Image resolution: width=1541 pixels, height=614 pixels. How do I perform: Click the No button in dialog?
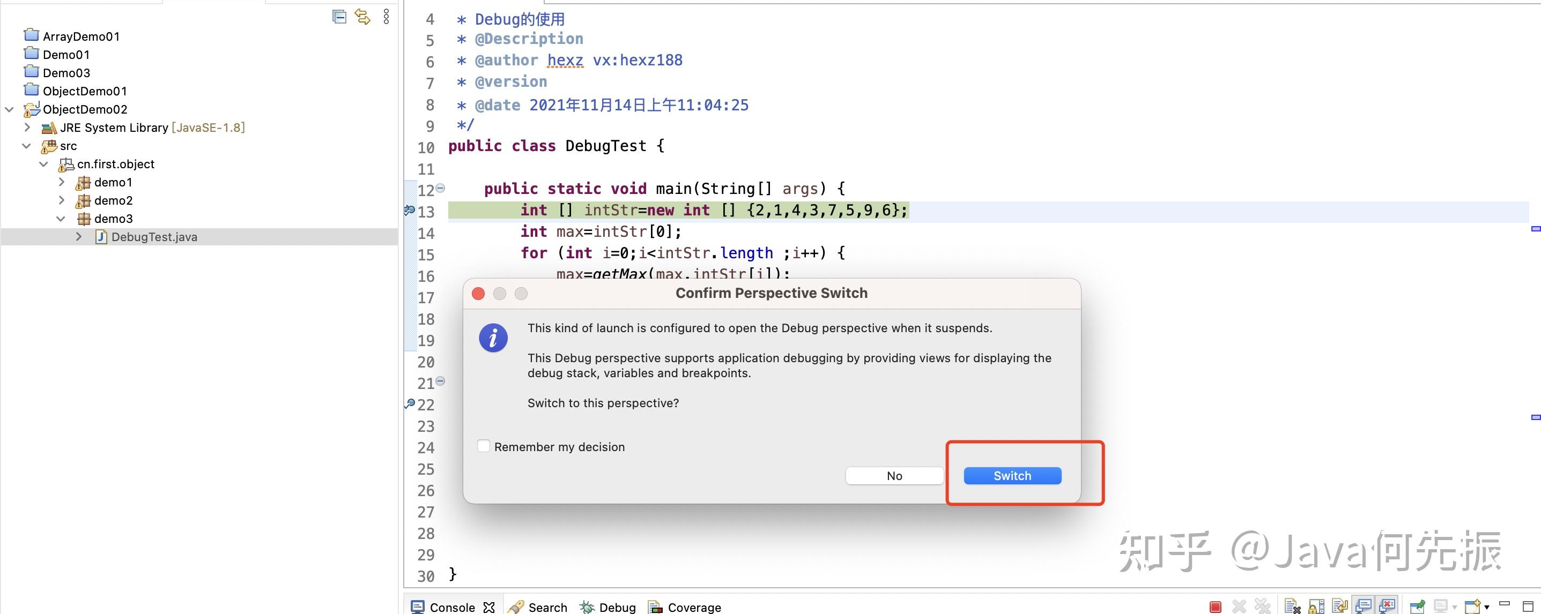pos(894,476)
